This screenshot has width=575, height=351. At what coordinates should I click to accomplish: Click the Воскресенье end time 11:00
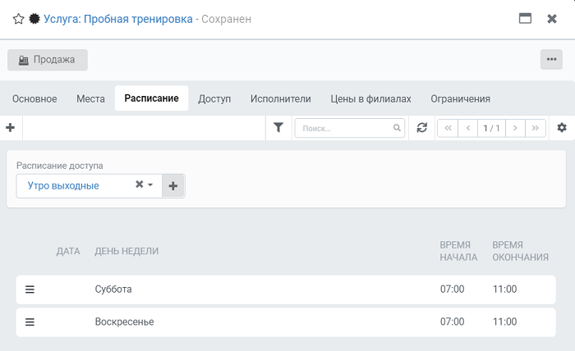click(x=504, y=321)
